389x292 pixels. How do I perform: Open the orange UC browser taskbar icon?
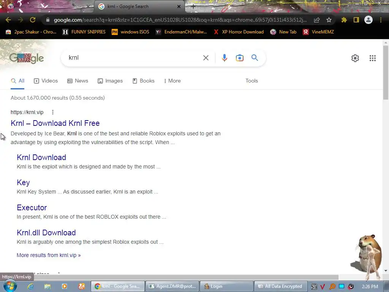(x=82, y=286)
